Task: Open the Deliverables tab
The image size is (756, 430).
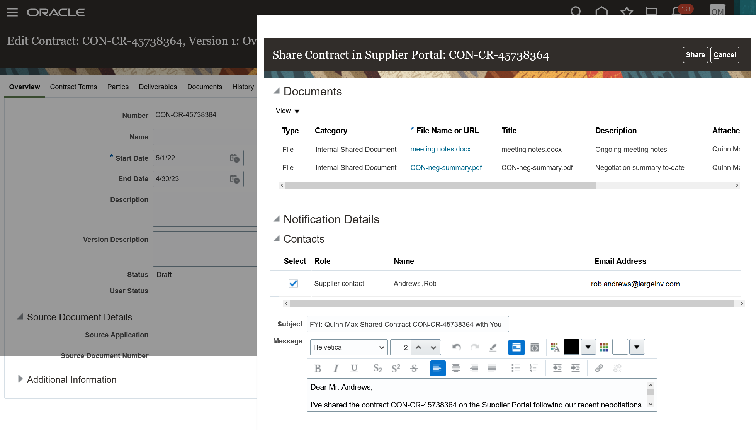Action: pyautogui.click(x=158, y=87)
